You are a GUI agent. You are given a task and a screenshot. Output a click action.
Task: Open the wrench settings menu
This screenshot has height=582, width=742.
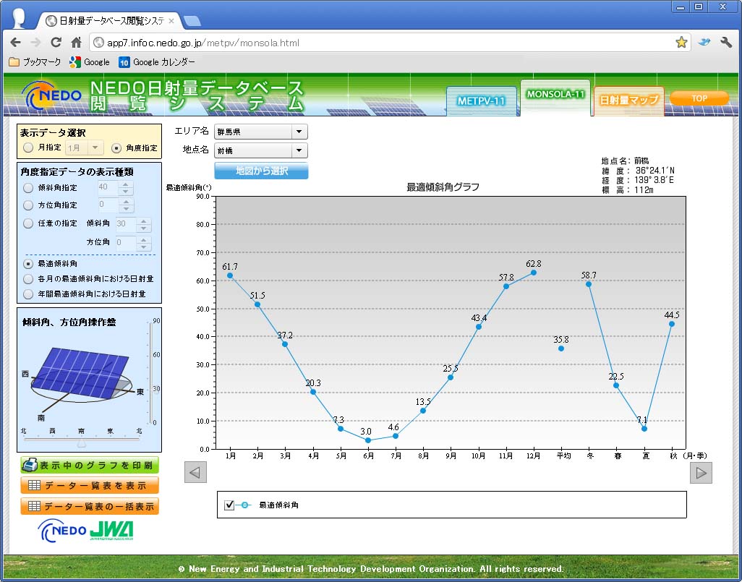pyautogui.click(x=726, y=43)
